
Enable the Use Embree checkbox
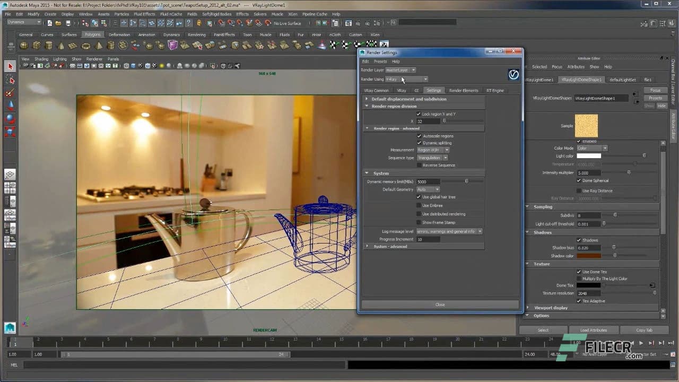(420, 205)
